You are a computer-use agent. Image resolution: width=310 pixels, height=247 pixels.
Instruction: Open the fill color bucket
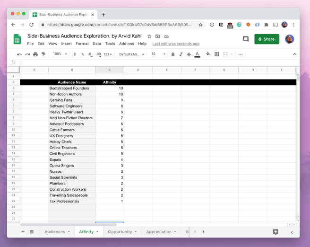pos(208,54)
